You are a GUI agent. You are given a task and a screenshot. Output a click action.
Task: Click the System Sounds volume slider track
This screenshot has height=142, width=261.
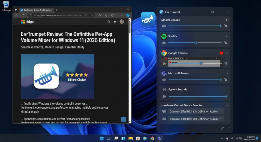pyautogui.click(x=198, y=96)
